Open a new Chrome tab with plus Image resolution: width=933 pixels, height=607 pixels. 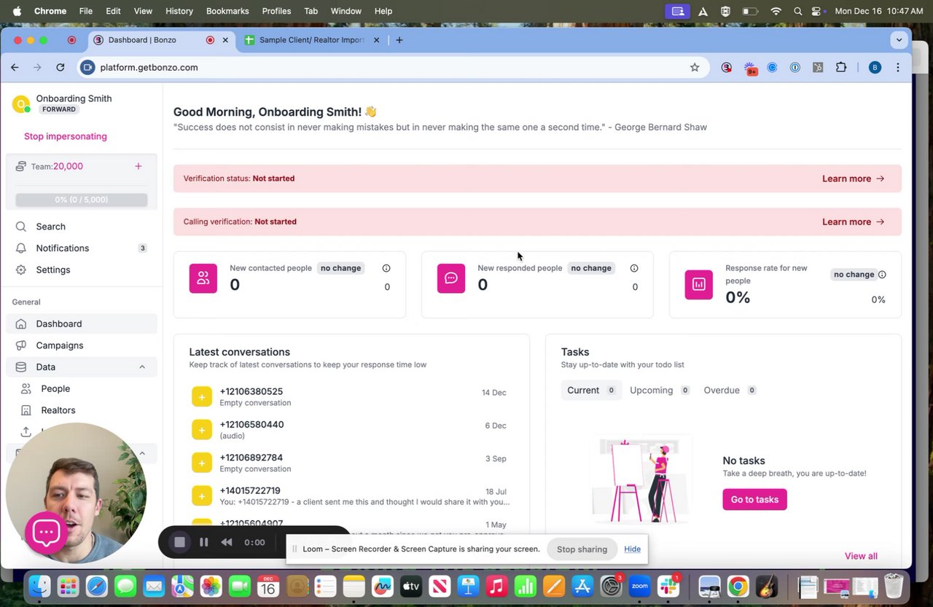pos(399,40)
